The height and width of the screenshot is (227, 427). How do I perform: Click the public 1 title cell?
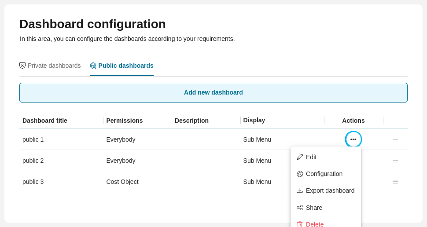click(33, 139)
